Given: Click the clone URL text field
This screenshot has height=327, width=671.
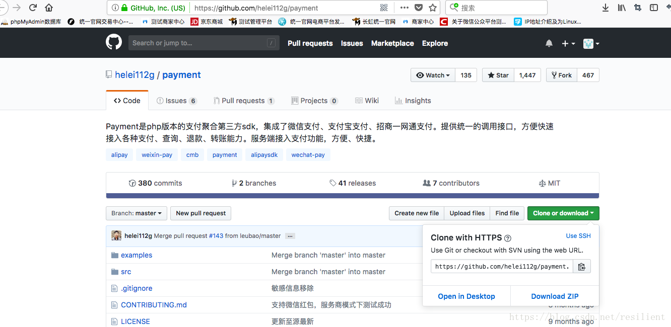Looking at the screenshot, I should coord(502,267).
